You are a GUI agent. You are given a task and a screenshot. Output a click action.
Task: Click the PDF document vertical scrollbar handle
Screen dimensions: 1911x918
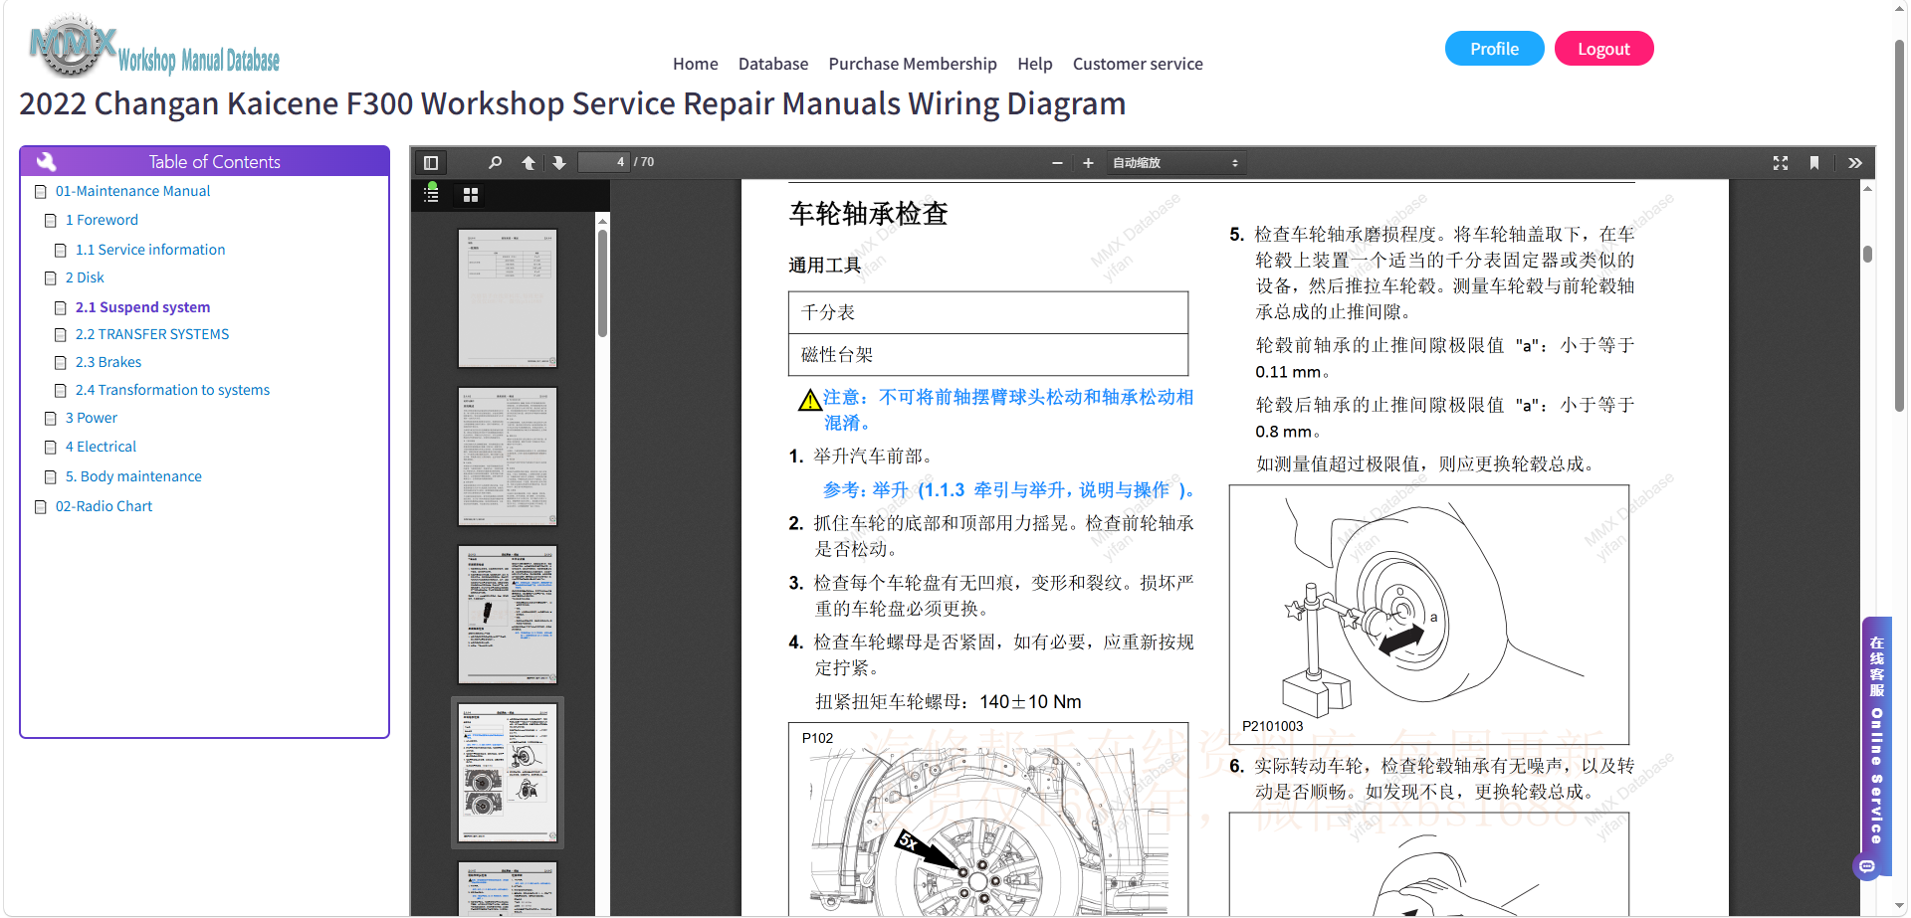[x=1867, y=254]
